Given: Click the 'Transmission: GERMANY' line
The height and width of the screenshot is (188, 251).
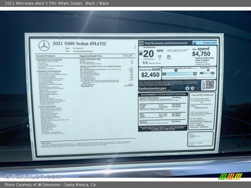Looking at the screenshot, I should [x=199, y=127].
